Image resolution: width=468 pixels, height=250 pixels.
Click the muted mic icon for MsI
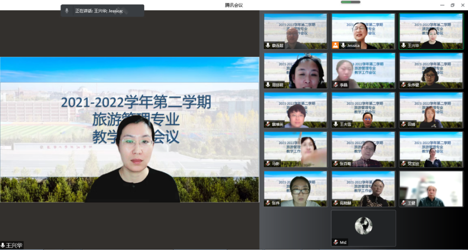(336, 242)
